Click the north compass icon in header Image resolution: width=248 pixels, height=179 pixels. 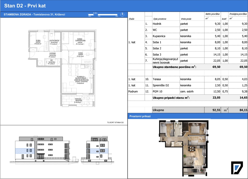coord(122,15)
